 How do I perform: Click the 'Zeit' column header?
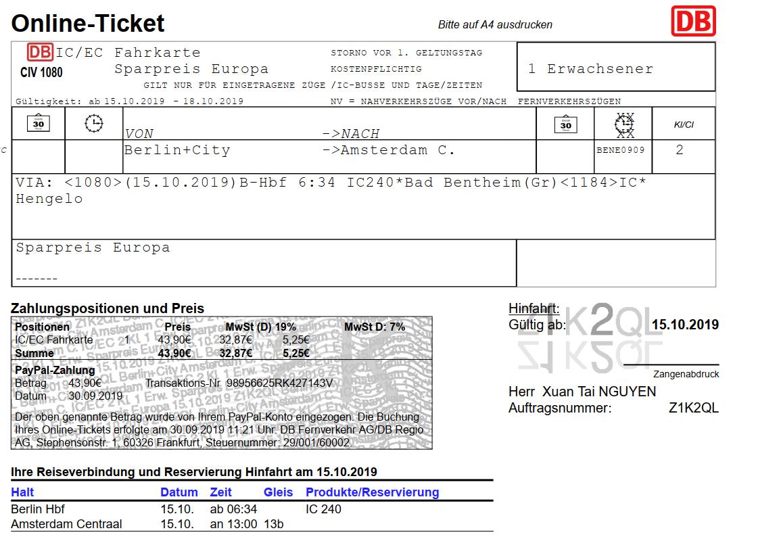(x=221, y=492)
